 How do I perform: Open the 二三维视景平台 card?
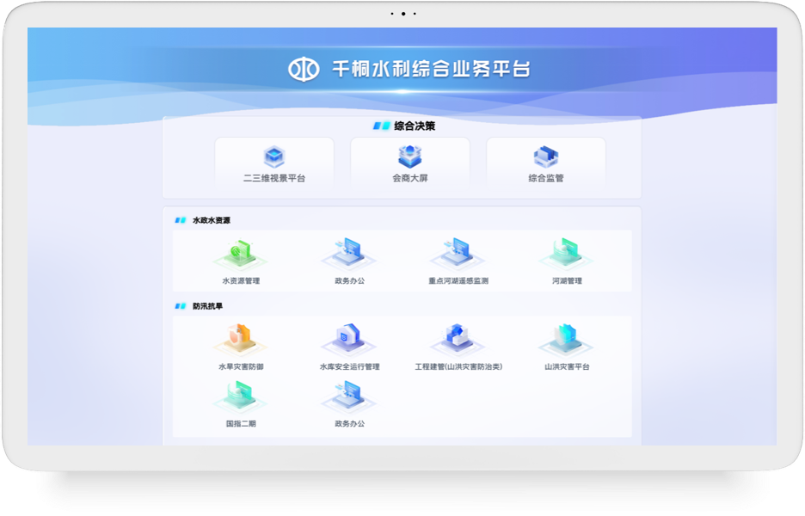[274, 163]
